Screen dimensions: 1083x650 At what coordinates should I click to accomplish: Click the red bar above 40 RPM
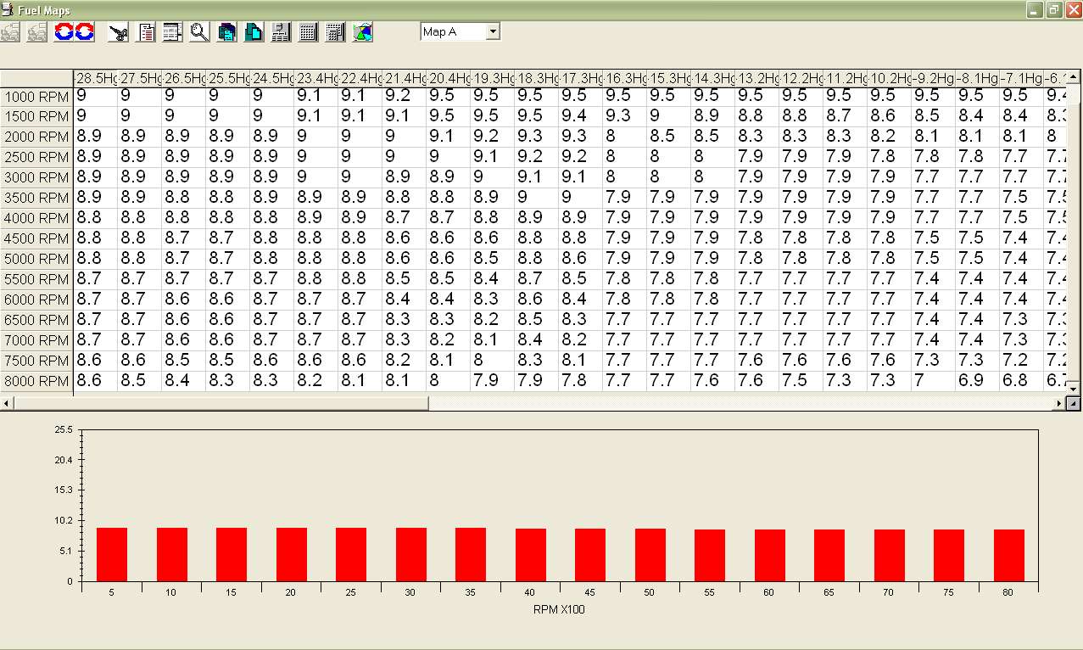click(x=531, y=554)
